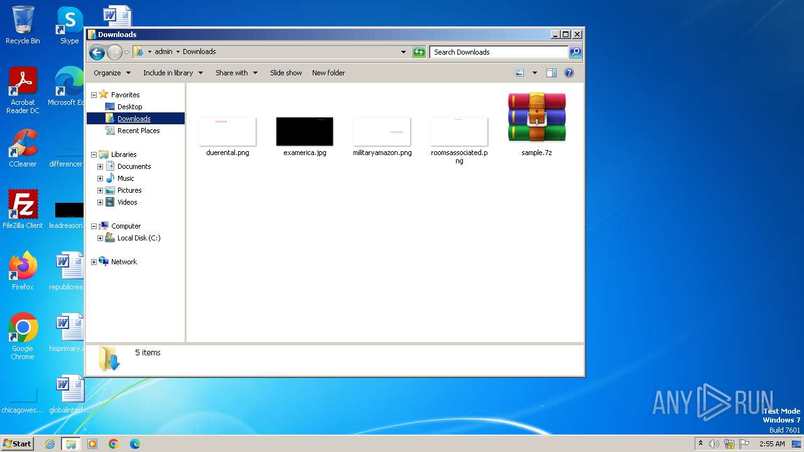
Task: Open Explorer Help
Action: [568, 73]
